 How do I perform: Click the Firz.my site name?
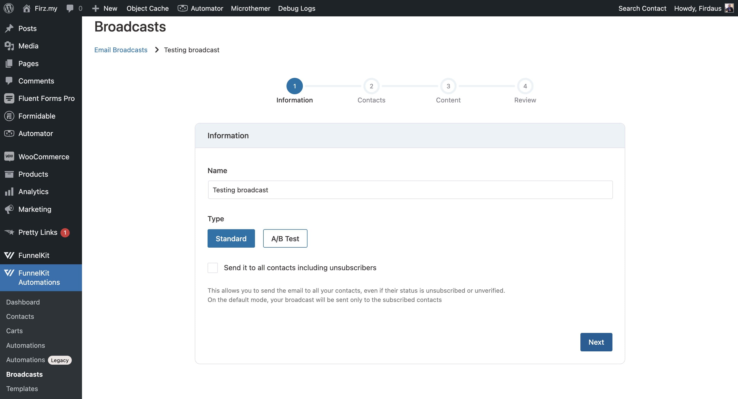tap(46, 8)
